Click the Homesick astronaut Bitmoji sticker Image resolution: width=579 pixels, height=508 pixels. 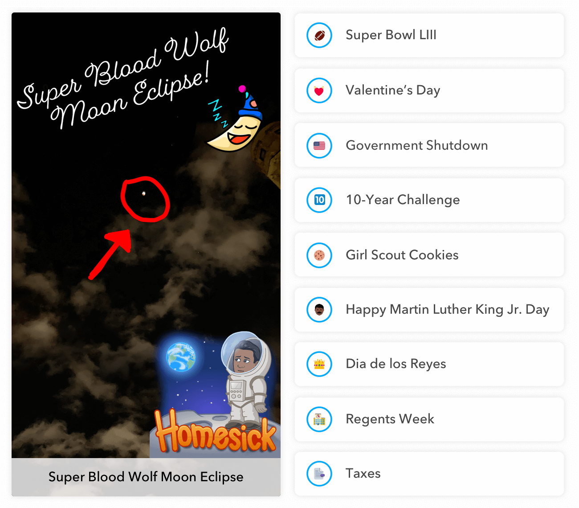(216, 392)
